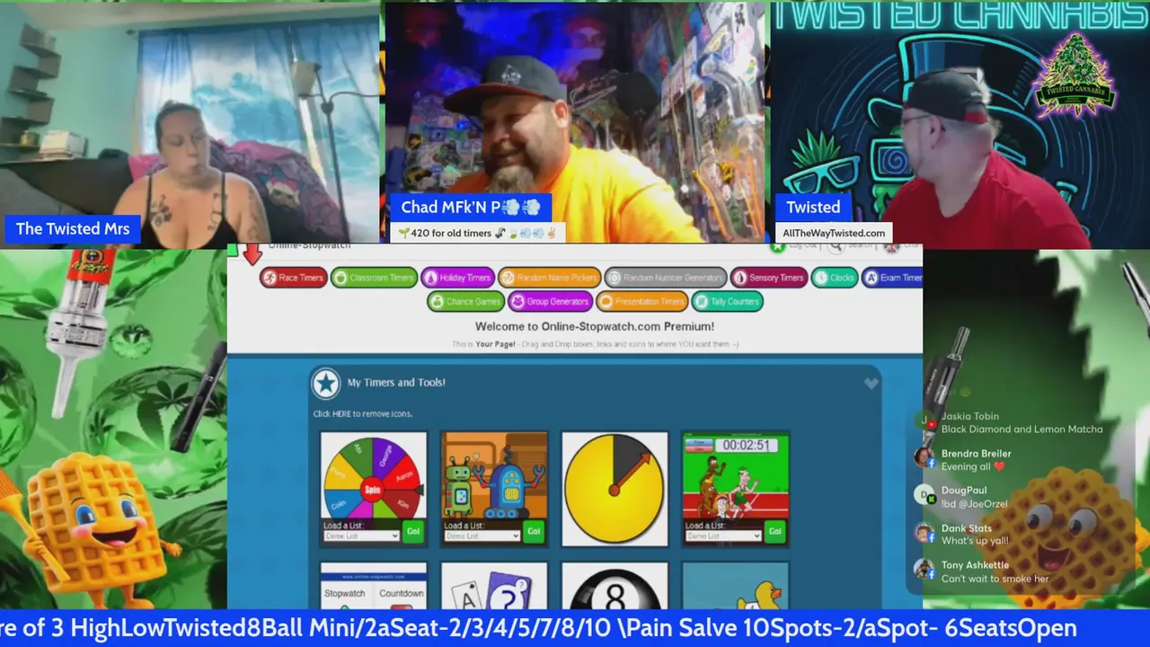Open the playing cards picker tile
Image resolution: width=1150 pixels, height=647 pixels.
pyautogui.click(x=494, y=586)
